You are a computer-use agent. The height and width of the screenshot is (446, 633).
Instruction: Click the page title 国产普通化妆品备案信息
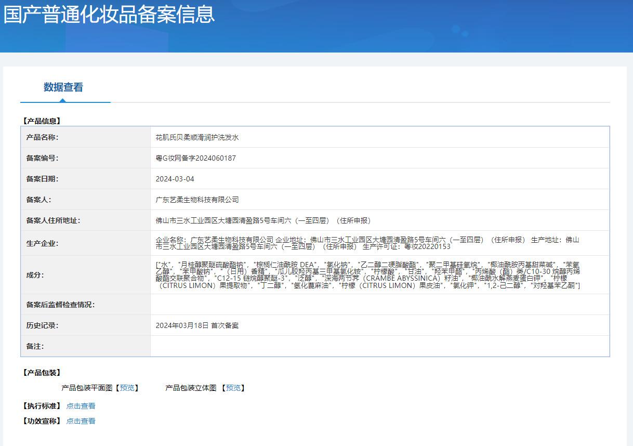coord(109,14)
